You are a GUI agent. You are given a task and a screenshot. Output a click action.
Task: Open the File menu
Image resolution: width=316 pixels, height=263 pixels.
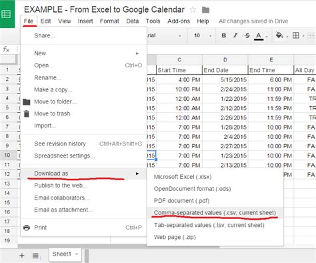[29, 21]
